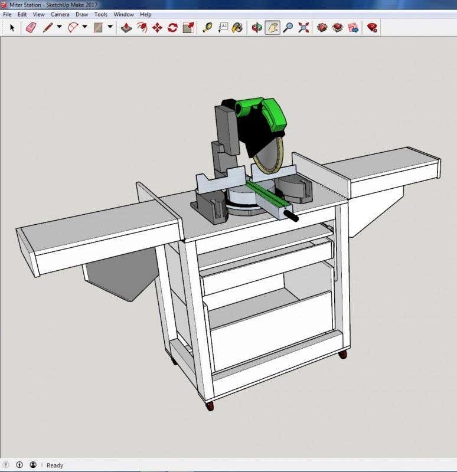Activate the Push/Pull tool
457x472 pixels.
126,27
